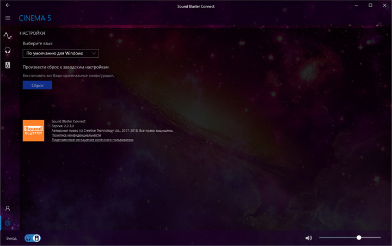This screenshot has height=246, width=392.
Task: Maximize the Sound Blaster Connect window
Action: 370,5
